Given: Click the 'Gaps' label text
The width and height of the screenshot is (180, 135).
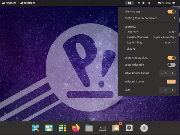Looking at the screenshot, I should click(127, 90).
